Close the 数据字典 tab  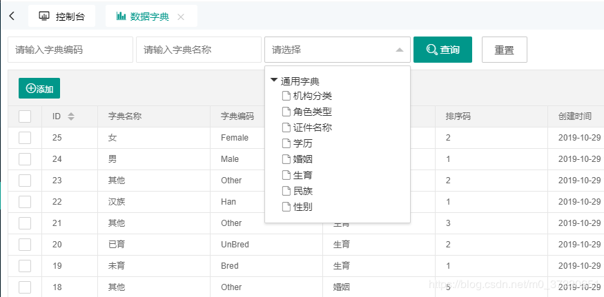point(181,17)
